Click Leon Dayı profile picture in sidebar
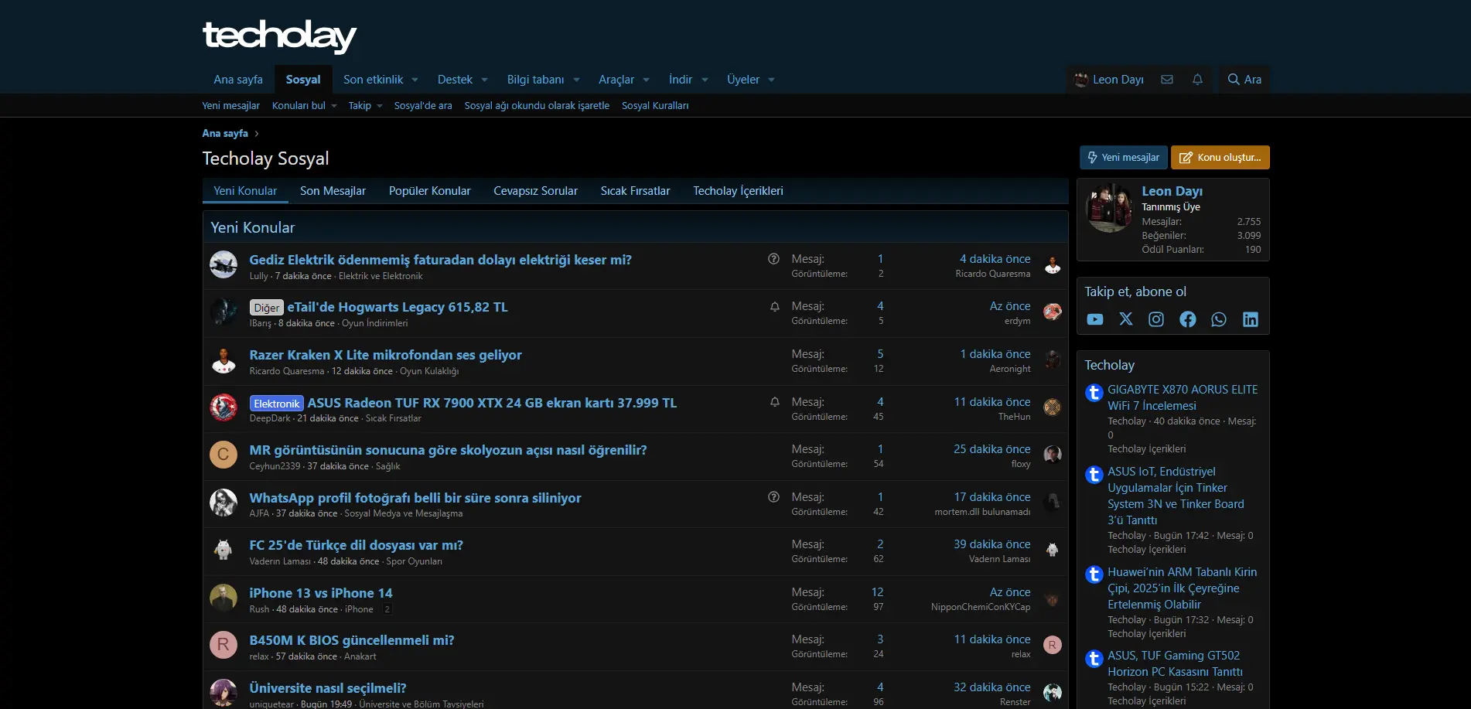 point(1109,208)
